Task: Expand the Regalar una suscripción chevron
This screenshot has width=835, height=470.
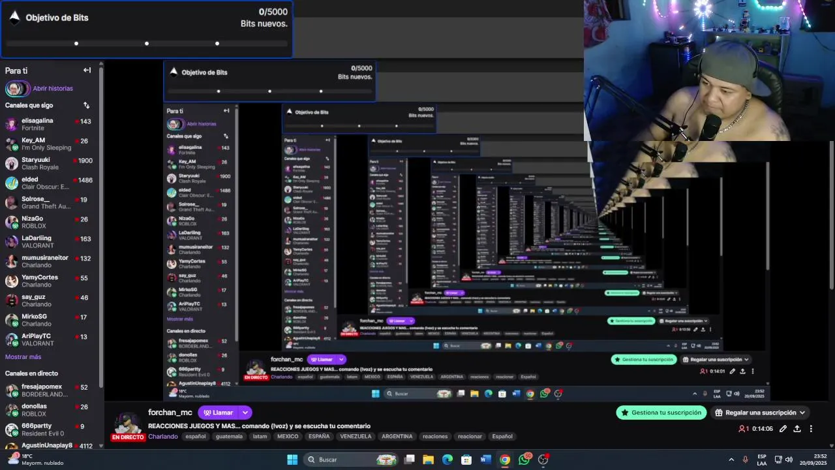Action: click(802, 413)
